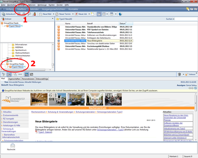Viewport: 198px width, 158px height.
Task: Open the Bearbeiten menu
Action: click(x=12, y=5)
